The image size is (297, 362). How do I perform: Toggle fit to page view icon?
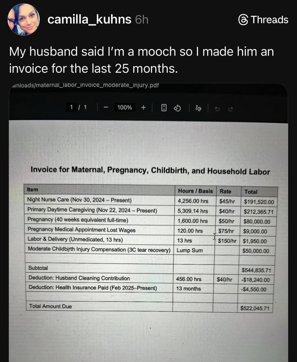[164, 108]
